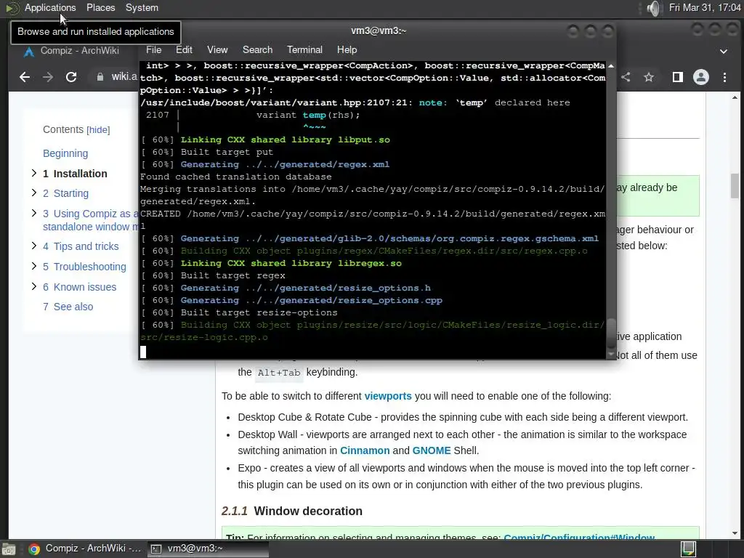Toggle Chrome side panel icon

pyautogui.click(x=678, y=77)
